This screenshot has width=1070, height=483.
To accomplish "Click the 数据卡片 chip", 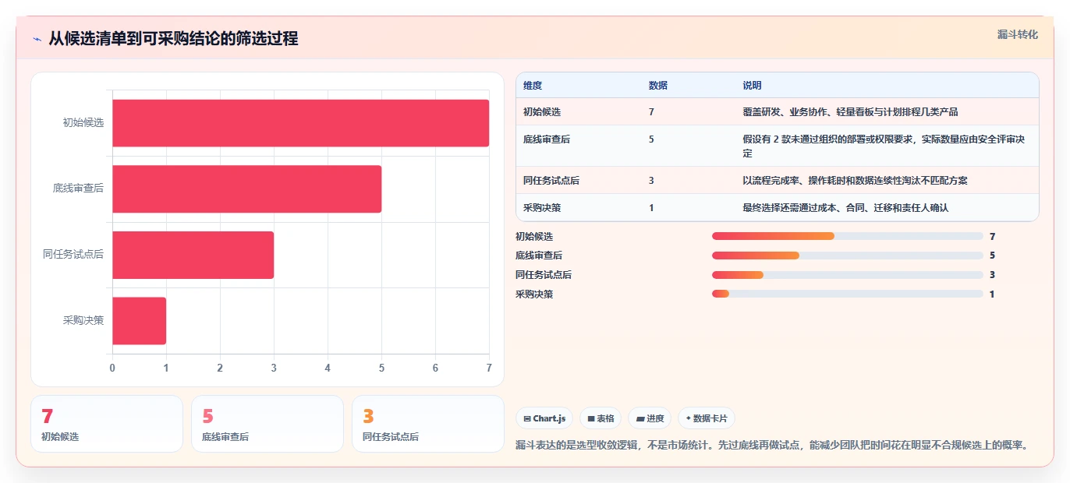I will point(707,418).
